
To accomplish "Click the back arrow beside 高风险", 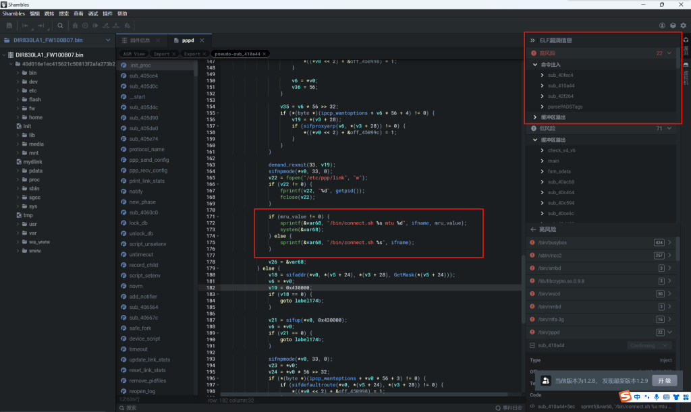I will point(532,230).
